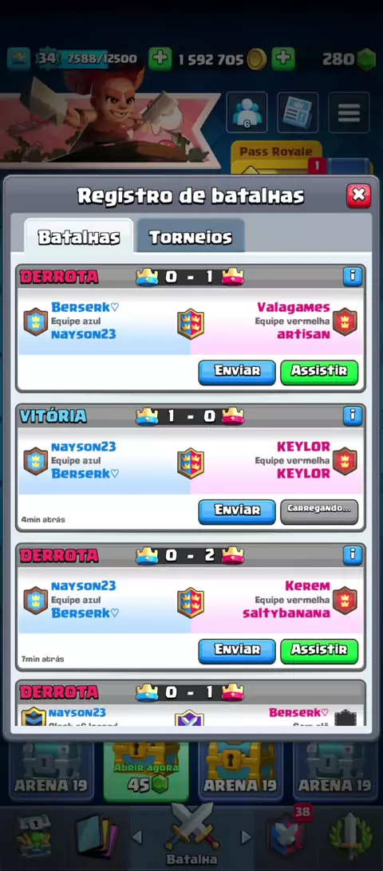The height and width of the screenshot is (871, 383).
Task: Click Assistir on the Kerem battle
Action: click(319, 651)
